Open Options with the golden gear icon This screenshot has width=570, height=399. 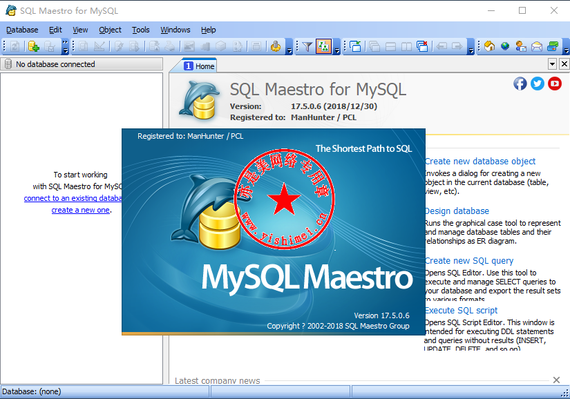tap(276, 46)
